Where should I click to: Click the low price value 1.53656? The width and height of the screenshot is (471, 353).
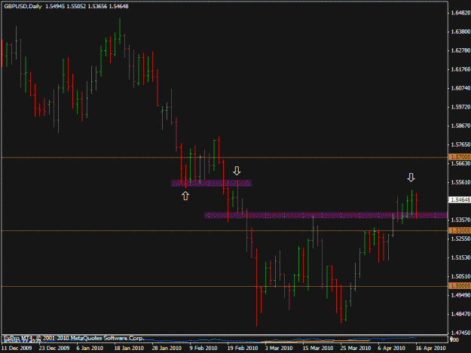click(97, 6)
